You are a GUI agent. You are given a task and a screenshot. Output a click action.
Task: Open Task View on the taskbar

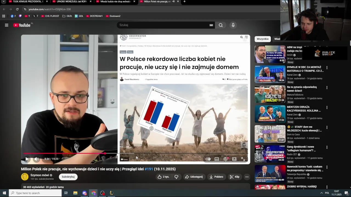[x=66, y=193]
